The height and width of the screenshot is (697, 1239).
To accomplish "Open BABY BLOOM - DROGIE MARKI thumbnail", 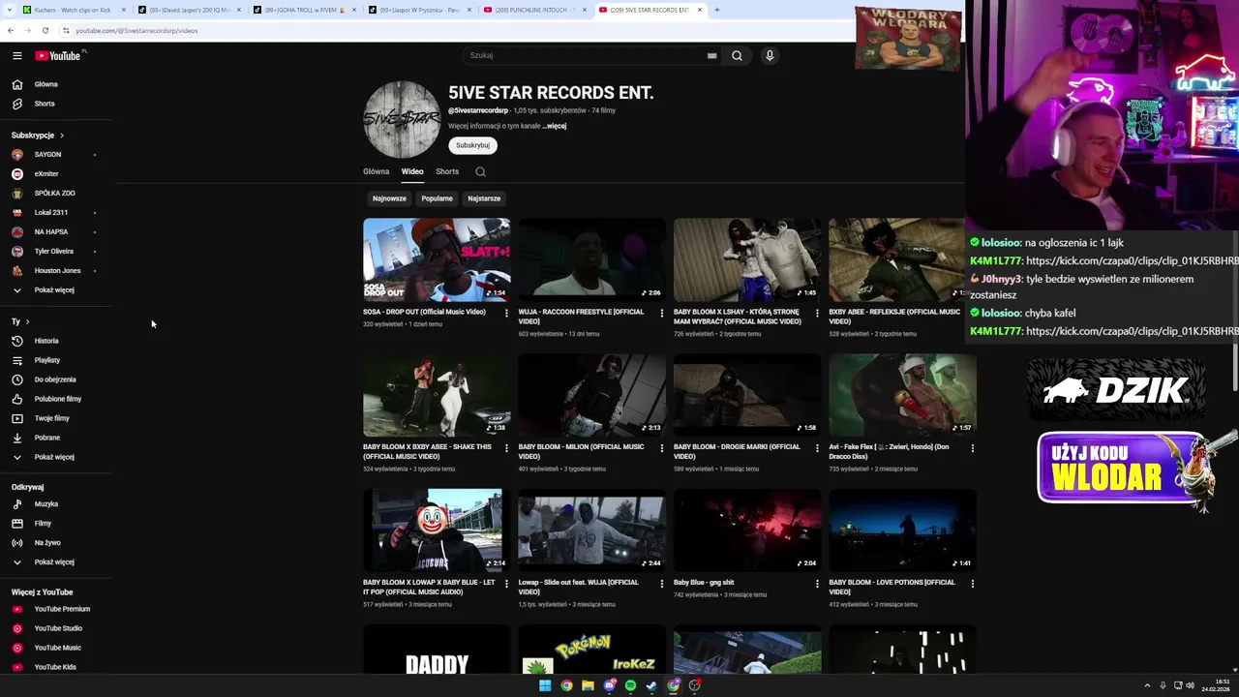I will [747, 395].
